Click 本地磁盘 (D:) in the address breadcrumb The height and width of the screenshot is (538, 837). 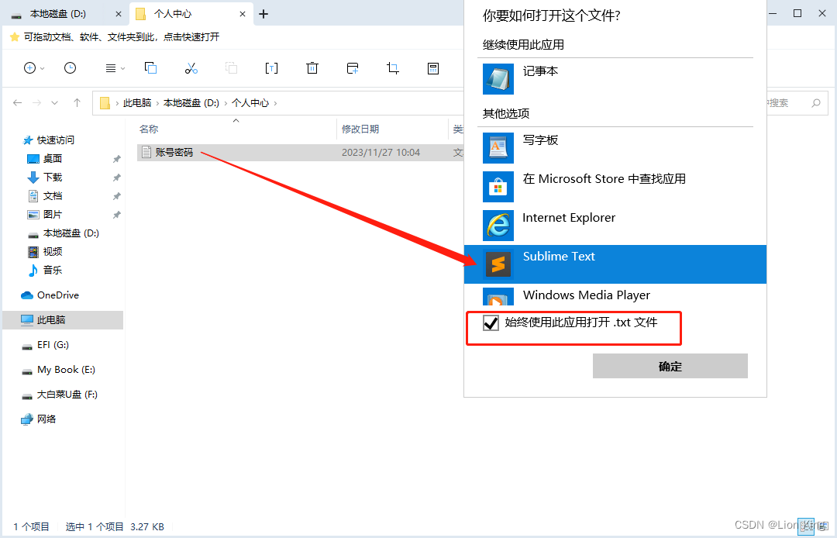coord(191,102)
